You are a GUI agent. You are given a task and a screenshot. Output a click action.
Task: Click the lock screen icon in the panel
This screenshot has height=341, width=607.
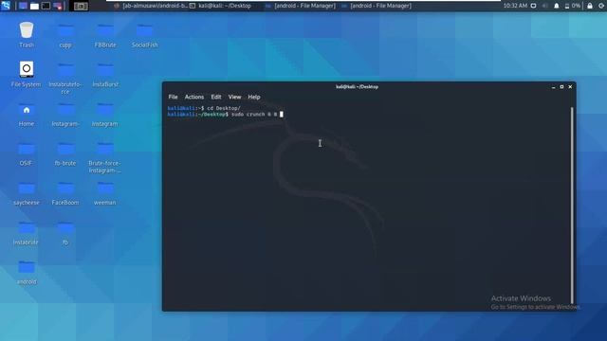point(590,6)
